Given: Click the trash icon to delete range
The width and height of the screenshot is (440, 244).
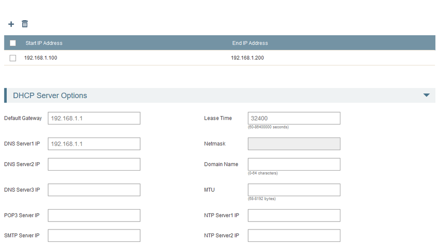Looking at the screenshot, I should click(25, 24).
